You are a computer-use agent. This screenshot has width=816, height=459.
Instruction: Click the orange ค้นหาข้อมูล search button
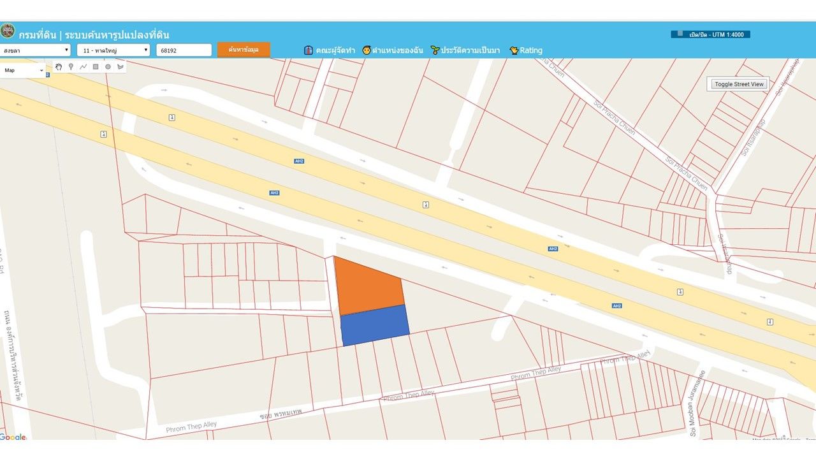tap(244, 50)
